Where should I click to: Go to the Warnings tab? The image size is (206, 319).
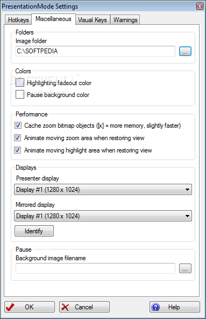coord(125,20)
